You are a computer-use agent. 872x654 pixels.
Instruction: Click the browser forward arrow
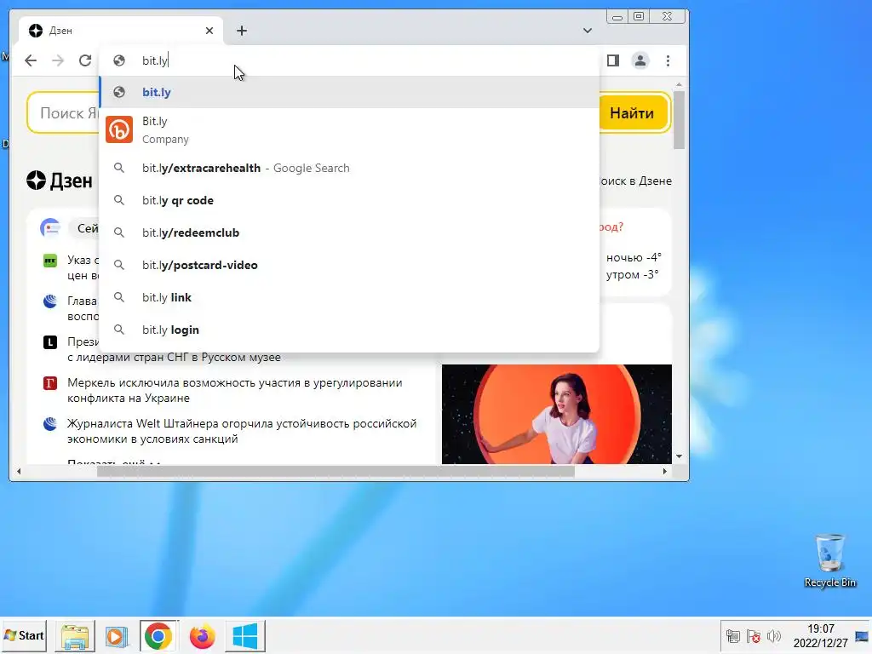58,60
